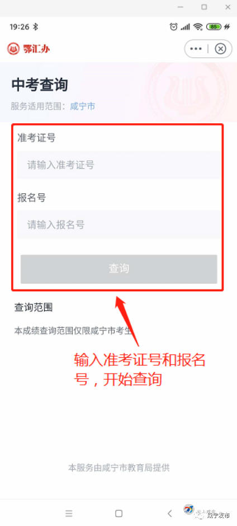Maximize the emulator window

[x=204, y=7]
